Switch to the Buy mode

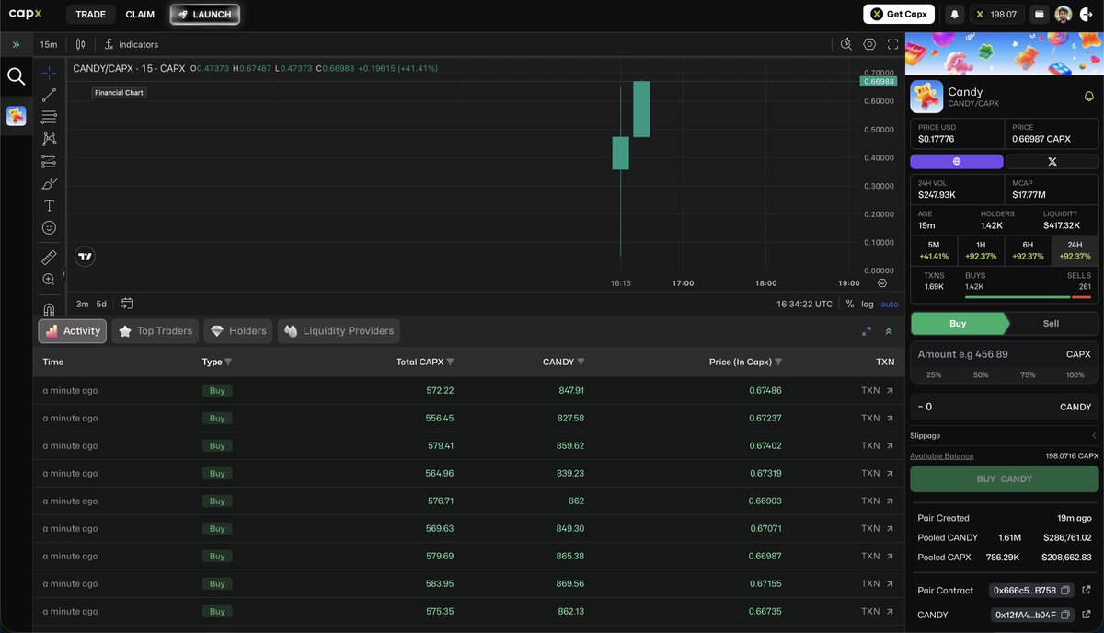[x=958, y=324]
